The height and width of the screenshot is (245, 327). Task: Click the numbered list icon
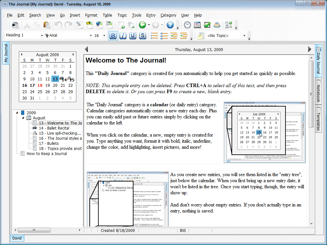coord(154,36)
